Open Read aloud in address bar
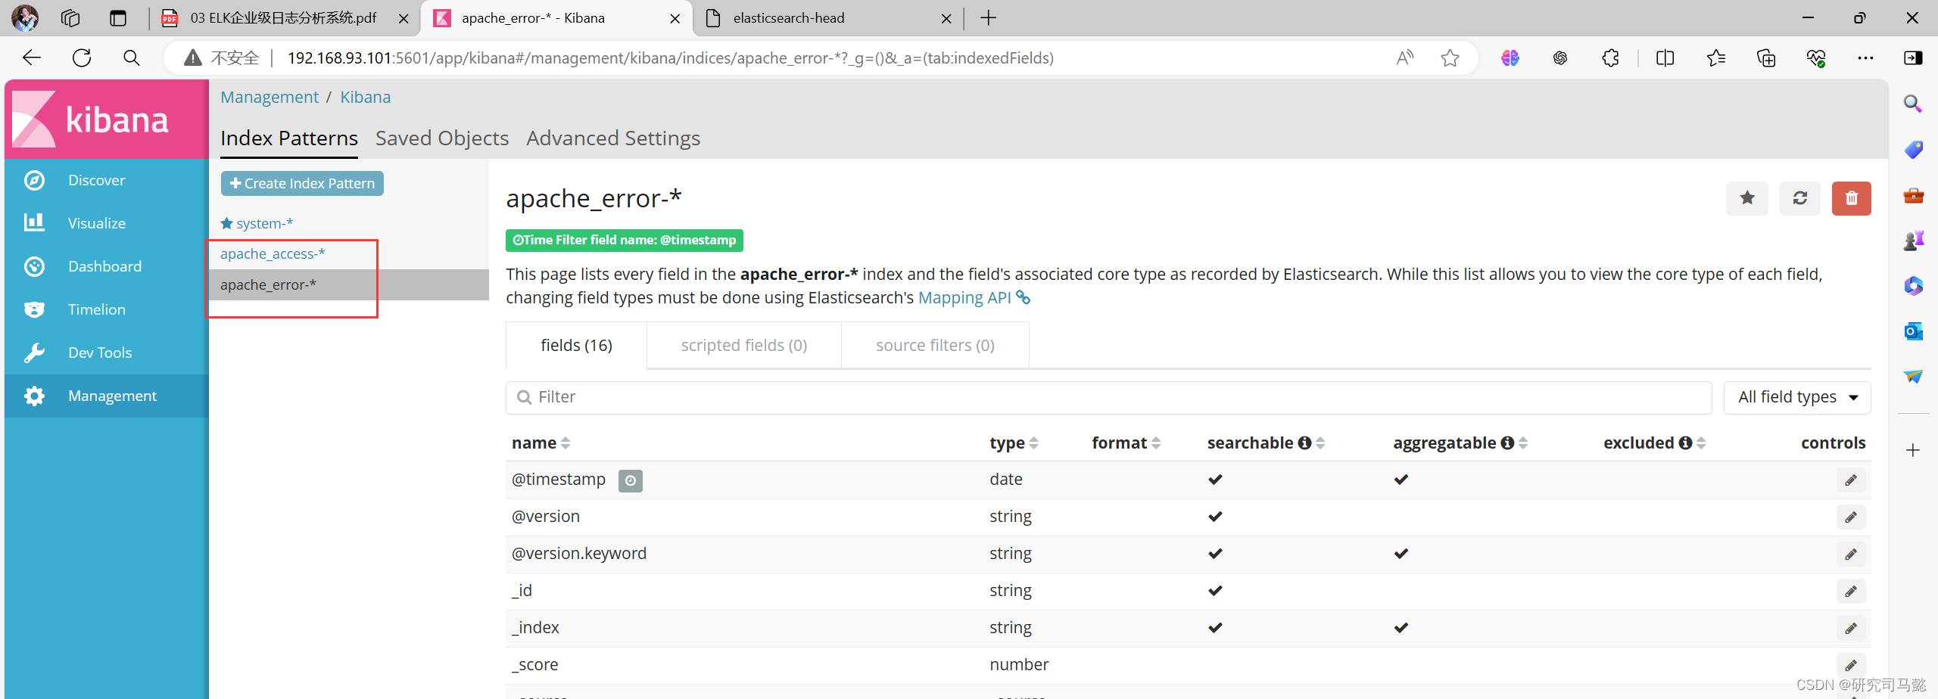 point(1405,58)
